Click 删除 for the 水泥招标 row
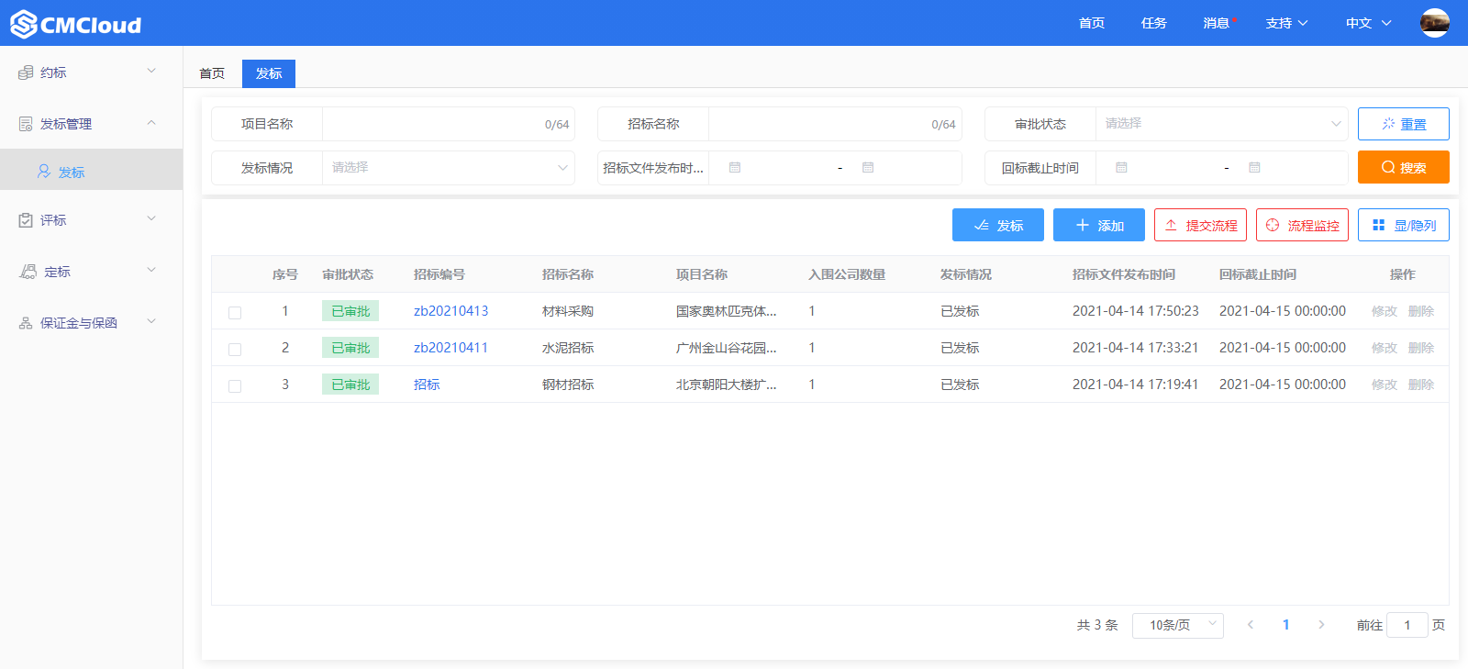1468x669 pixels. 1421,348
